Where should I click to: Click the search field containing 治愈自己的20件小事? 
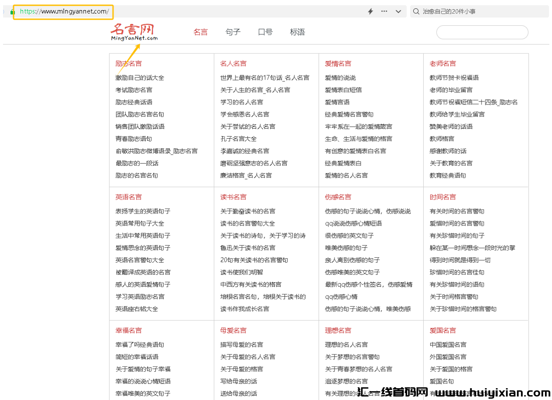tap(451, 11)
